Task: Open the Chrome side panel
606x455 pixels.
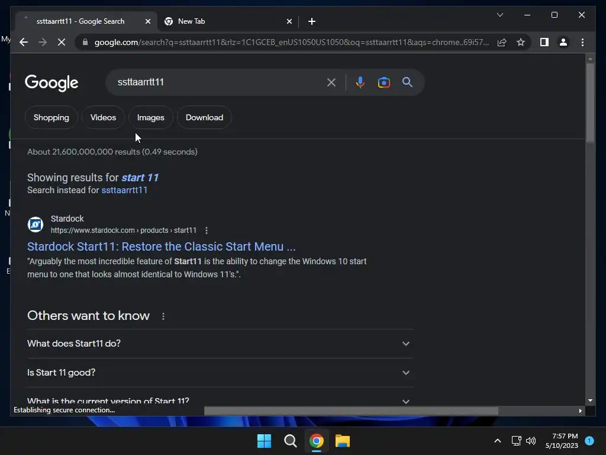Action: (544, 42)
